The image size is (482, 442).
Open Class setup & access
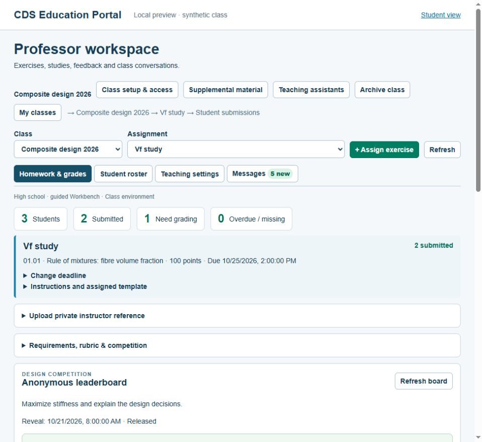point(137,90)
